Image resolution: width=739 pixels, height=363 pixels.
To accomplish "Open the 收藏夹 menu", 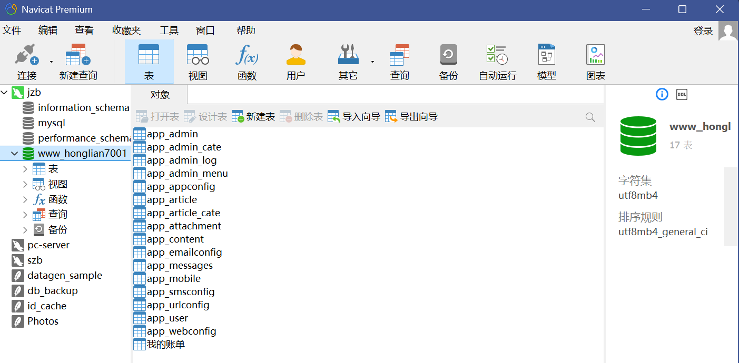I will [126, 31].
